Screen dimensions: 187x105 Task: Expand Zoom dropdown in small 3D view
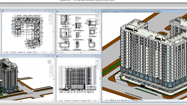pyautogui.click(x=51, y=75)
